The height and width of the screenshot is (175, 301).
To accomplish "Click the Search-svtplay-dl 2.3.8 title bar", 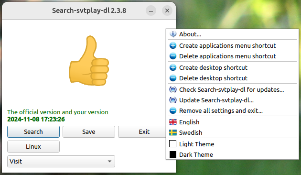I will click(x=89, y=11).
